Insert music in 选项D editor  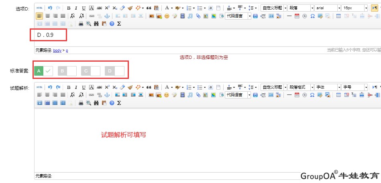pyautogui.click(x=190, y=16)
